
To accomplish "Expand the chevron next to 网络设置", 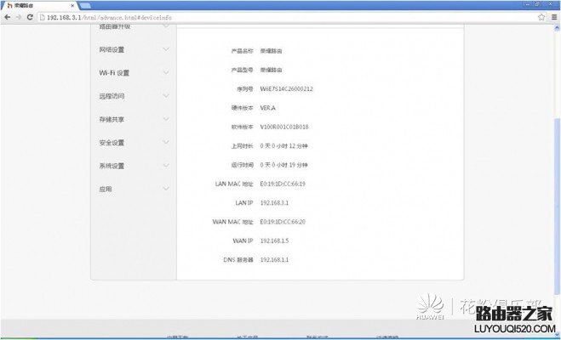I will 166,49.
